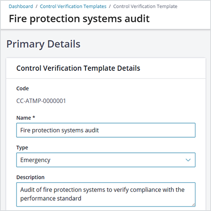Viewport: 211px width, 211px height.
Task: Click the required asterisk beside Name
Action: [x=34, y=117]
